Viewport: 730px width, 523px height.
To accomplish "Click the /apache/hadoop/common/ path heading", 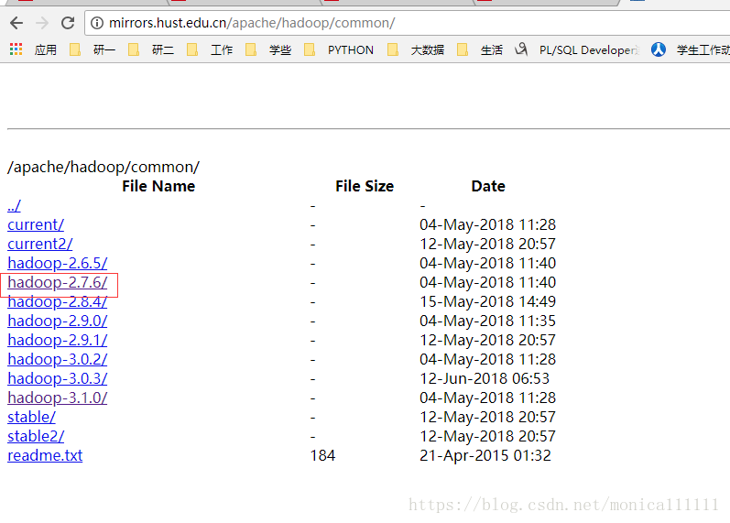I will 104,168.
